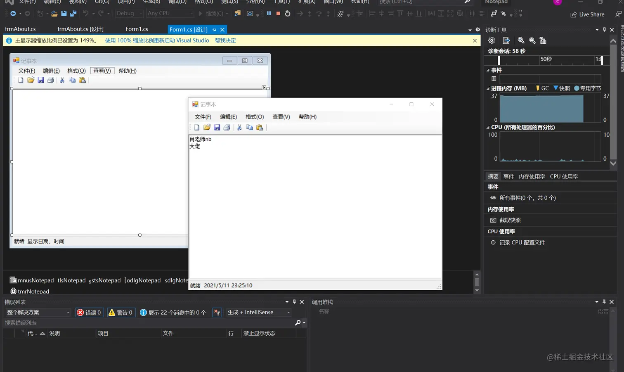Open the Any CPU platform dropdown
This screenshot has height=372, width=624.
point(170,14)
